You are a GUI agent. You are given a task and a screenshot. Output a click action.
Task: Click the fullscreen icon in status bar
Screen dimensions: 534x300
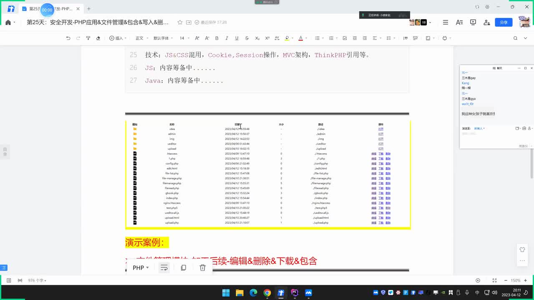coord(494,280)
